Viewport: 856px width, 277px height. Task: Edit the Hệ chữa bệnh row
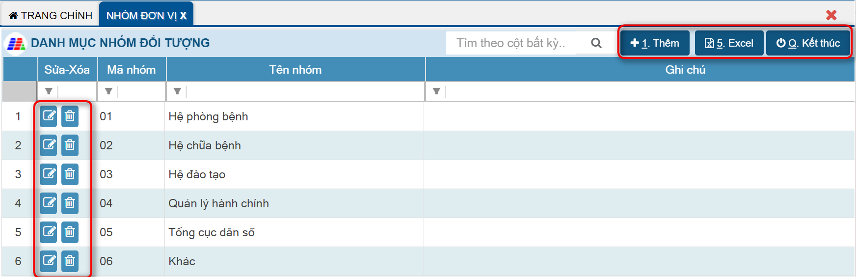(49, 145)
